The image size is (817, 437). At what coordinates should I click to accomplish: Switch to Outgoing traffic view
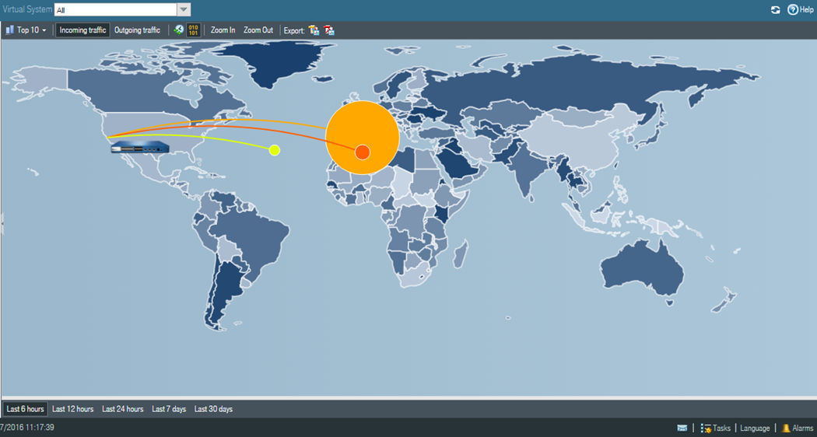click(x=137, y=30)
